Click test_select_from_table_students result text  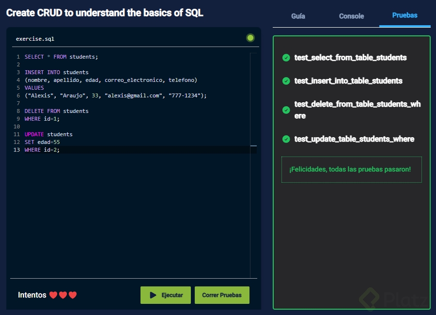pyautogui.click(x=350, y=58)
